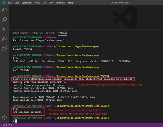Screen dimensions: 163x127
Task: Open the Source Control view icon
Action: [4, 29]
